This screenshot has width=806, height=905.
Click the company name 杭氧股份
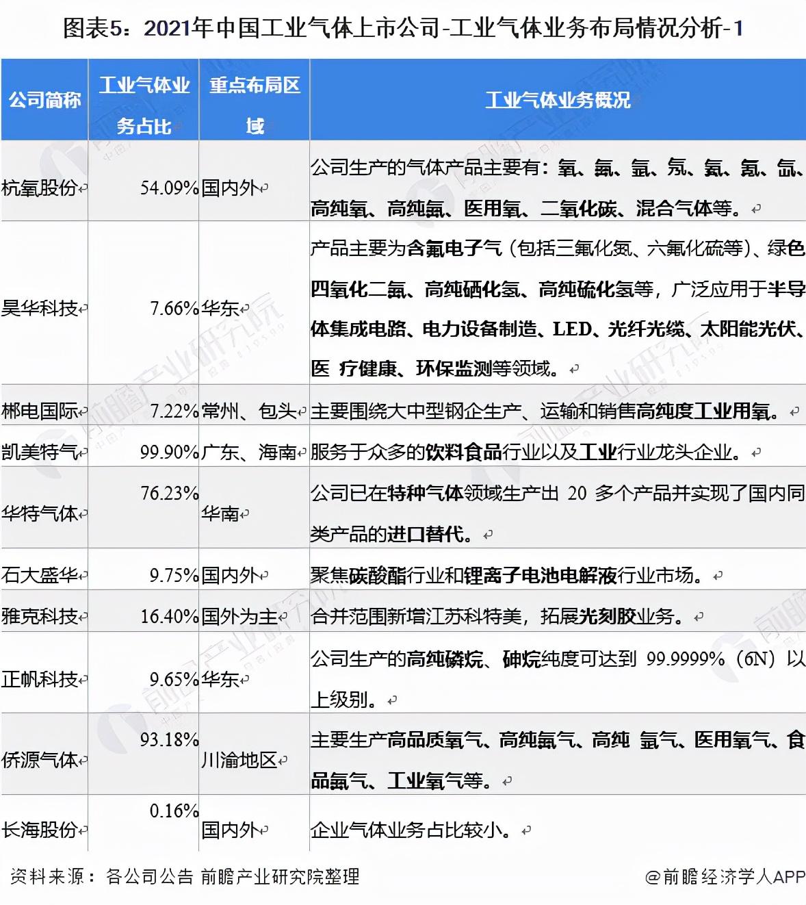40,188
